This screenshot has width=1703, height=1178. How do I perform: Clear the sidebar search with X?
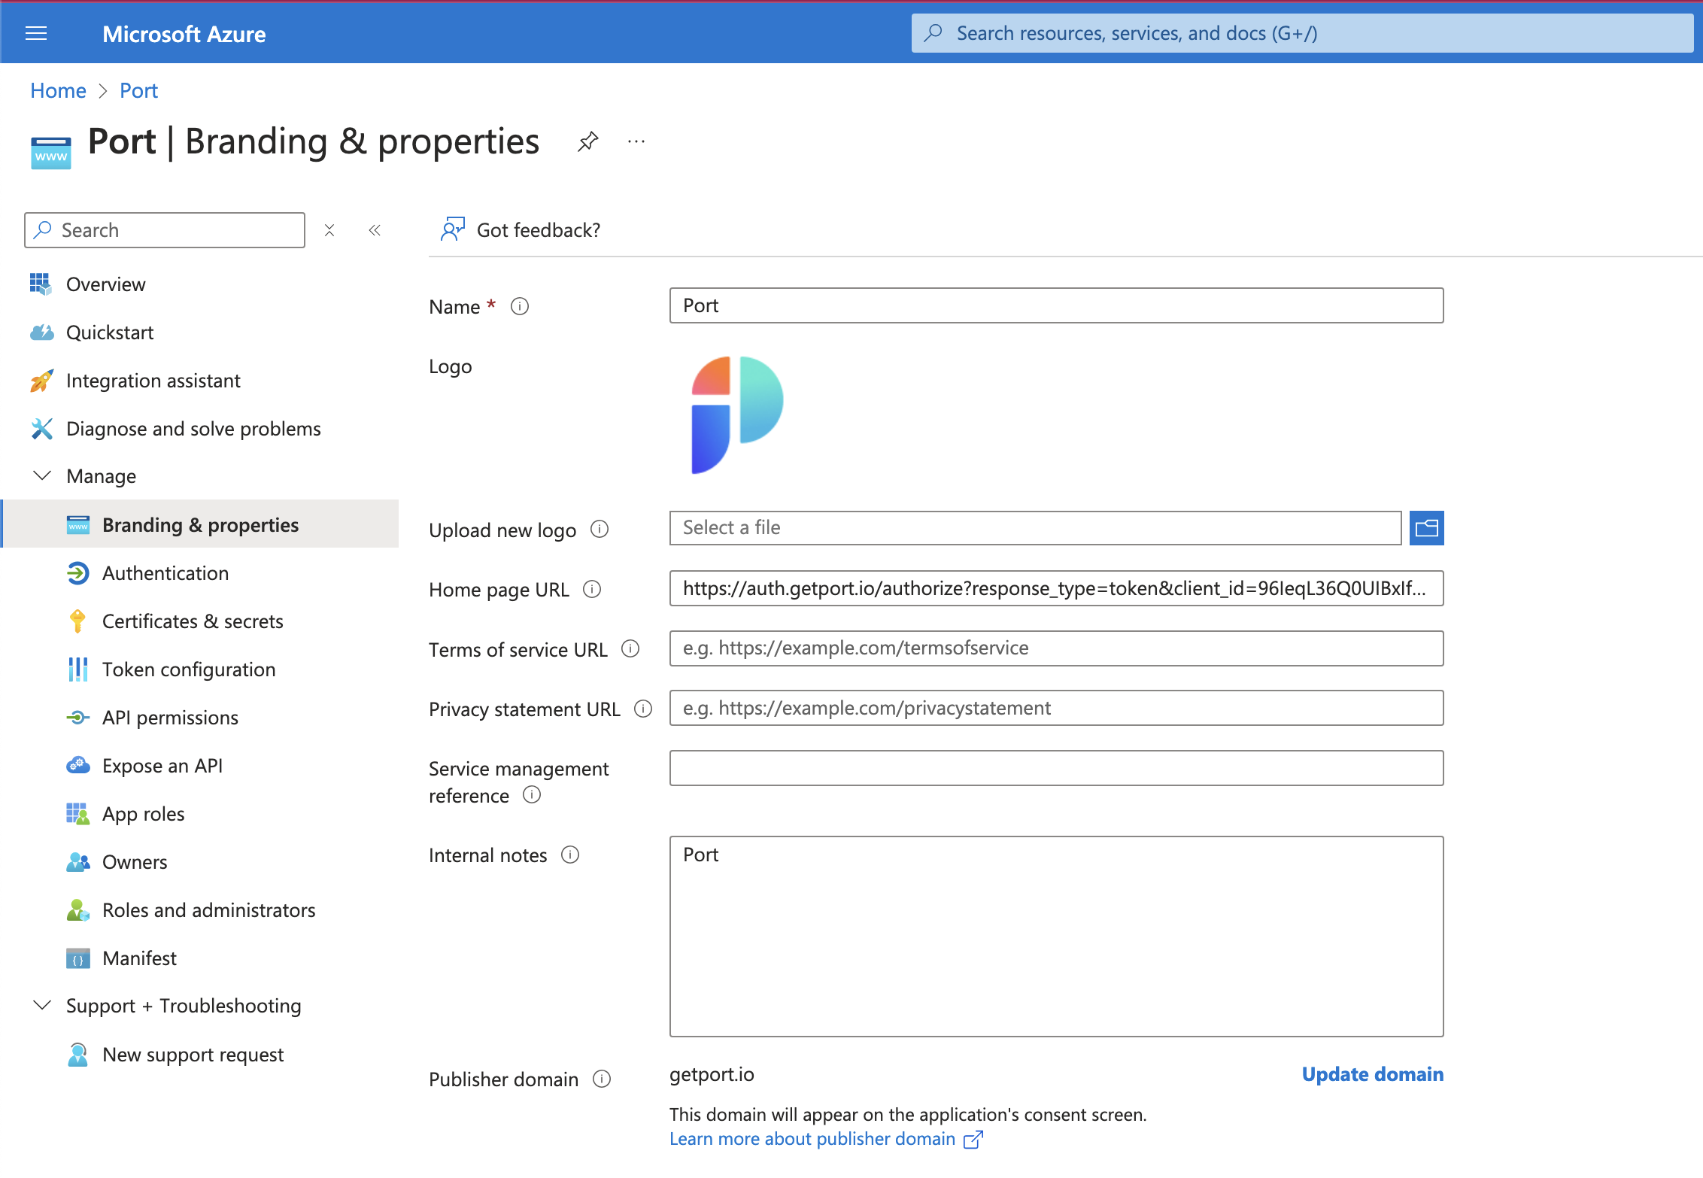click(x=329, y=230)
